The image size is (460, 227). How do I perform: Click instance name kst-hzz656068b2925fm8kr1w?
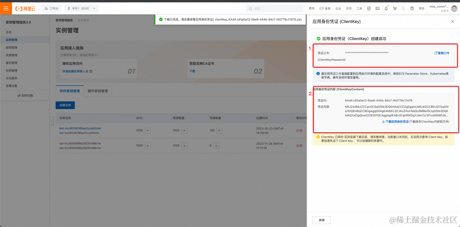(x=80, y=144)
